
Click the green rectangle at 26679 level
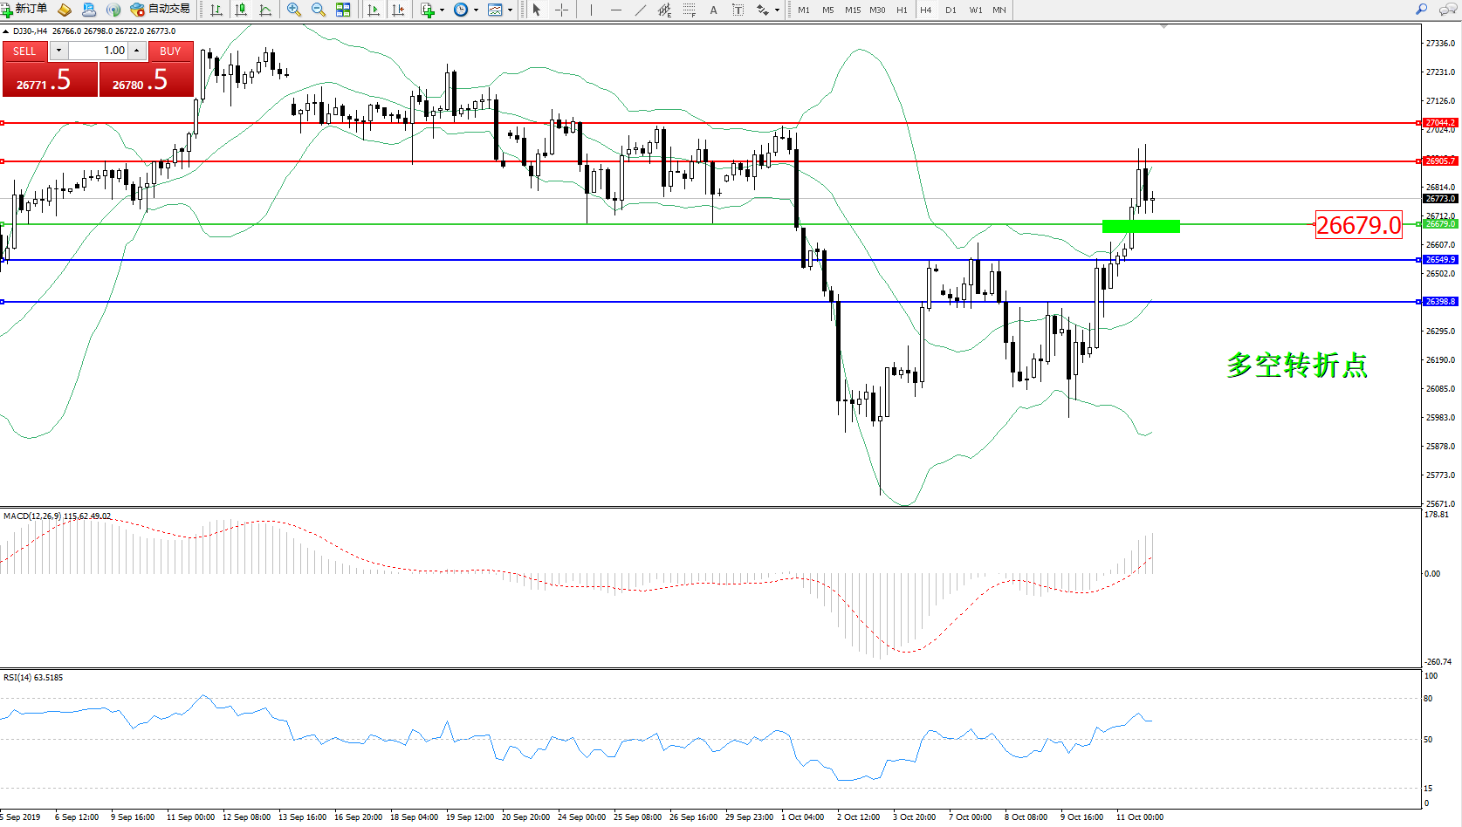(x=1141, y=226)
